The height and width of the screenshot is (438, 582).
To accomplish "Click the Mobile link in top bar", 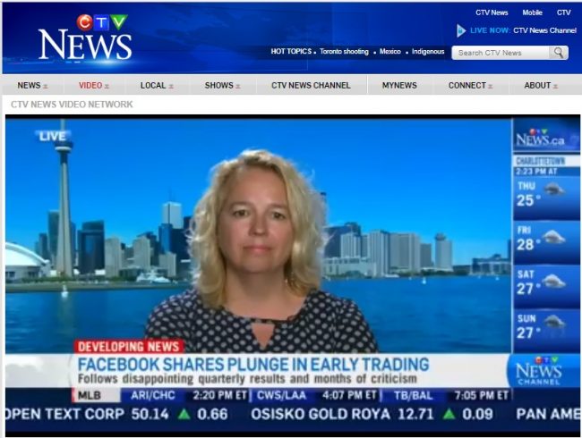I will pyautogui.click(x=532, y=13).
